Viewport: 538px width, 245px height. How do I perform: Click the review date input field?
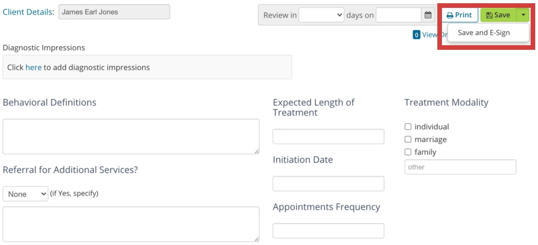[x=399, y=15]
